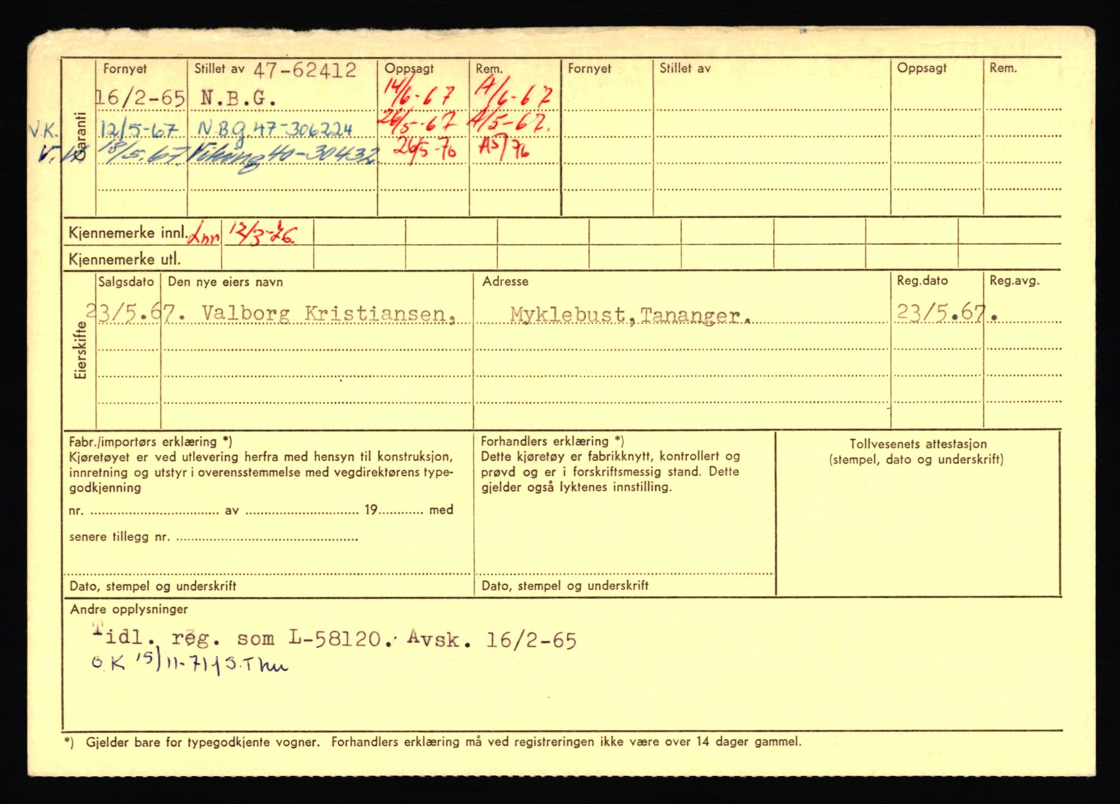
Task: Select the vertical Eierskifte label
Action: 80,350
